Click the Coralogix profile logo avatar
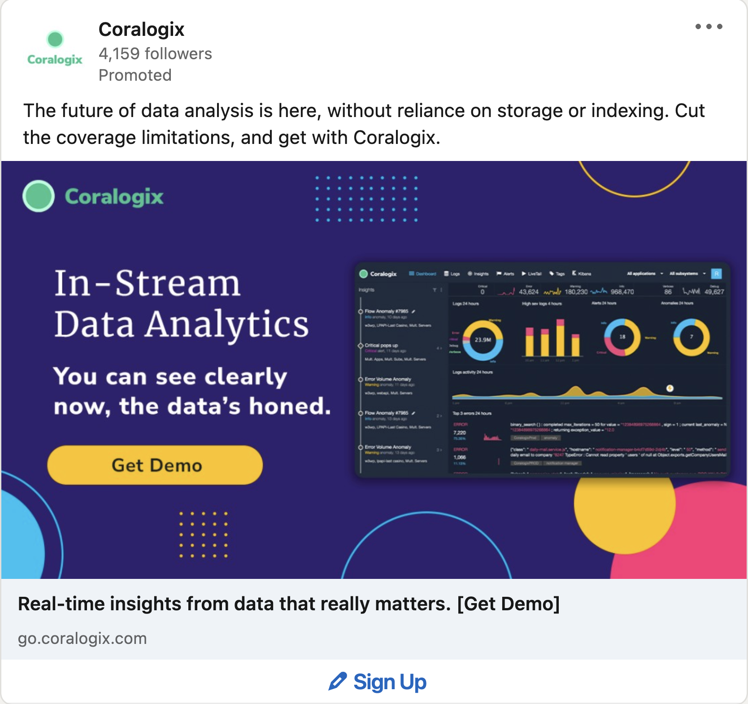 tap(55, 48)
